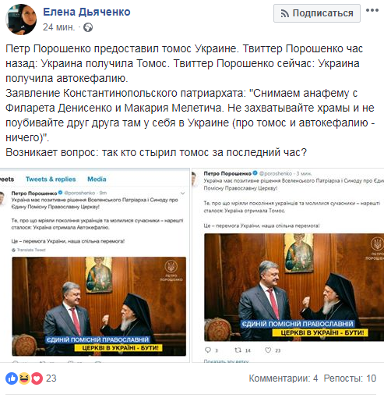Switch to Tweets & replies tab
Image resolution: width=384 pixels, height=398 pixels.
(51, 179)
